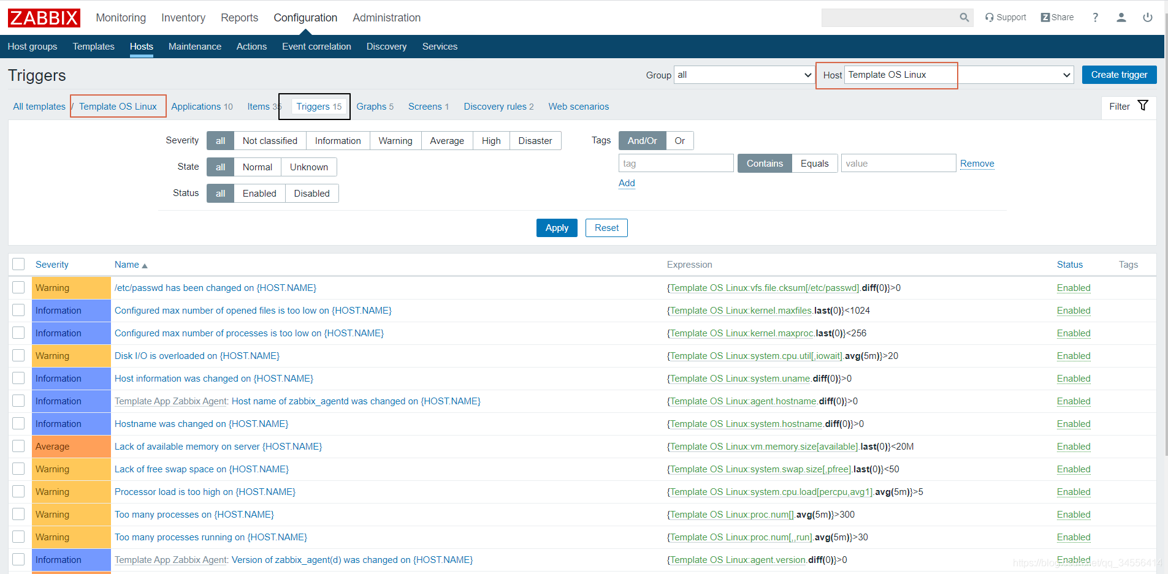Select Not classified severity filter

pos(270,141)
